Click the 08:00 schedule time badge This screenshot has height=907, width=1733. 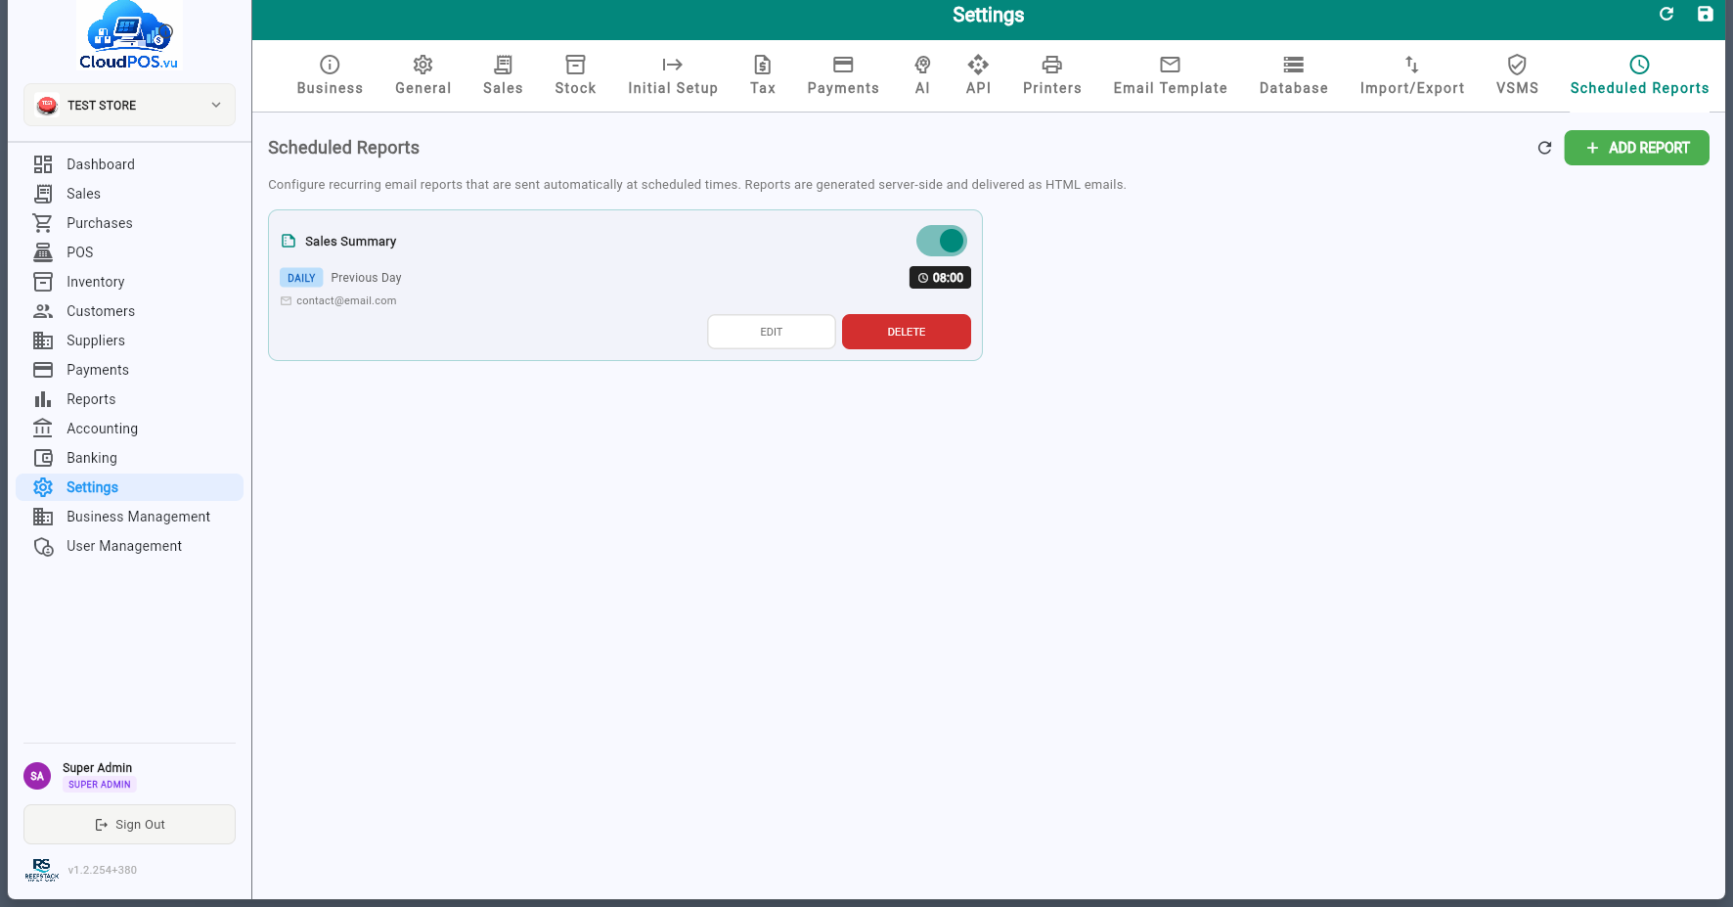(x=940, y=278)
